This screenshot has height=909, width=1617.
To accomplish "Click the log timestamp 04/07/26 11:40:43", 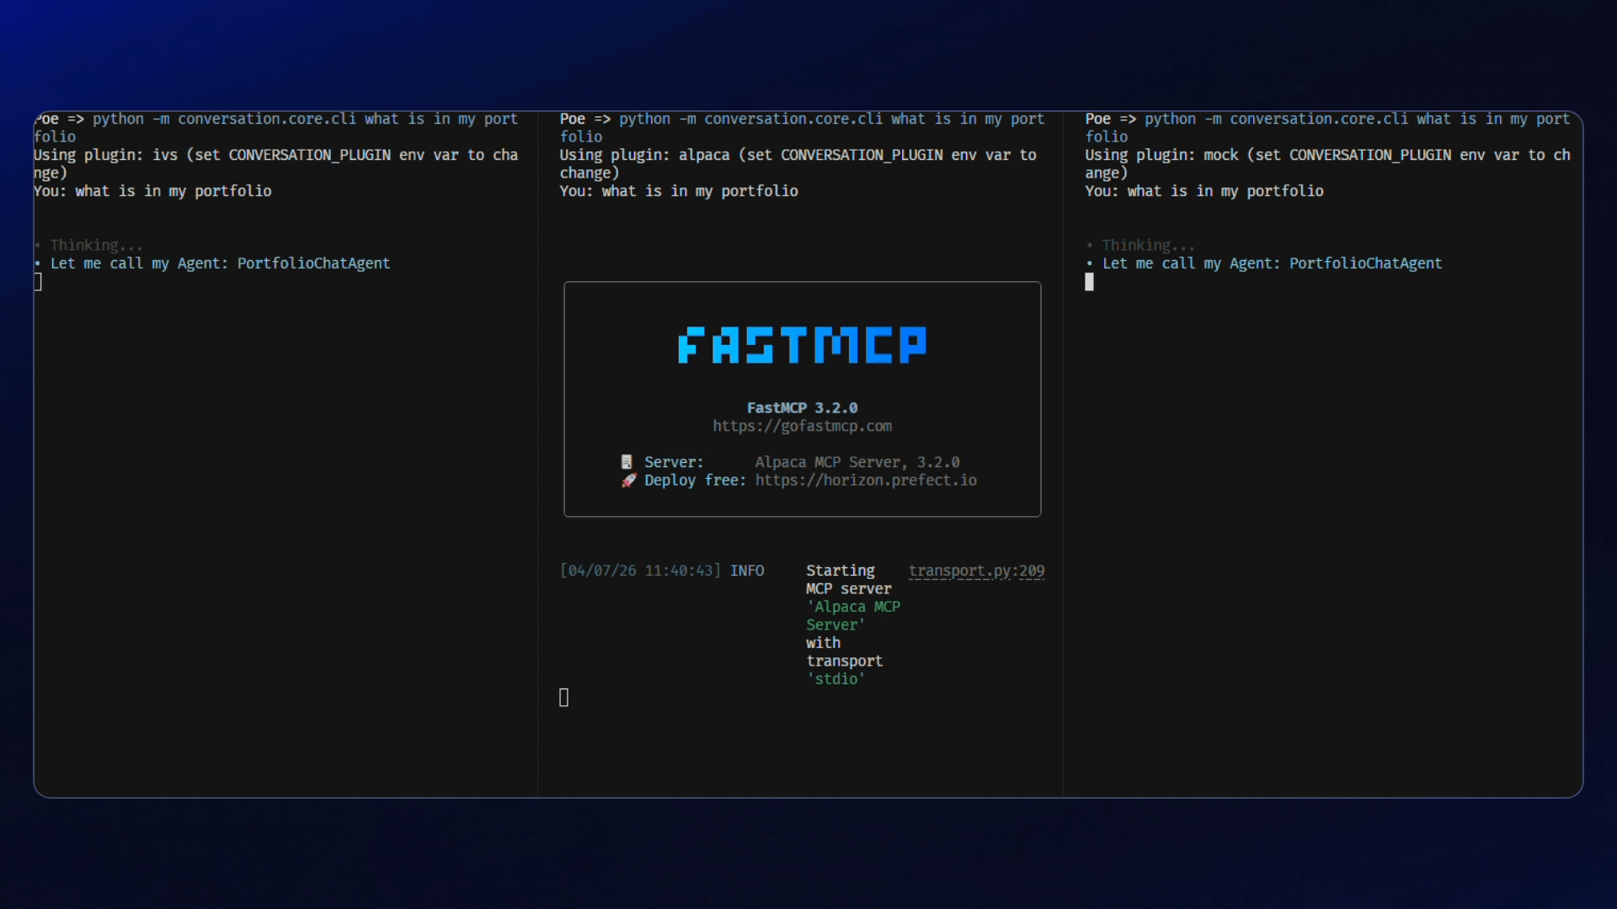I will coord(640,571).
